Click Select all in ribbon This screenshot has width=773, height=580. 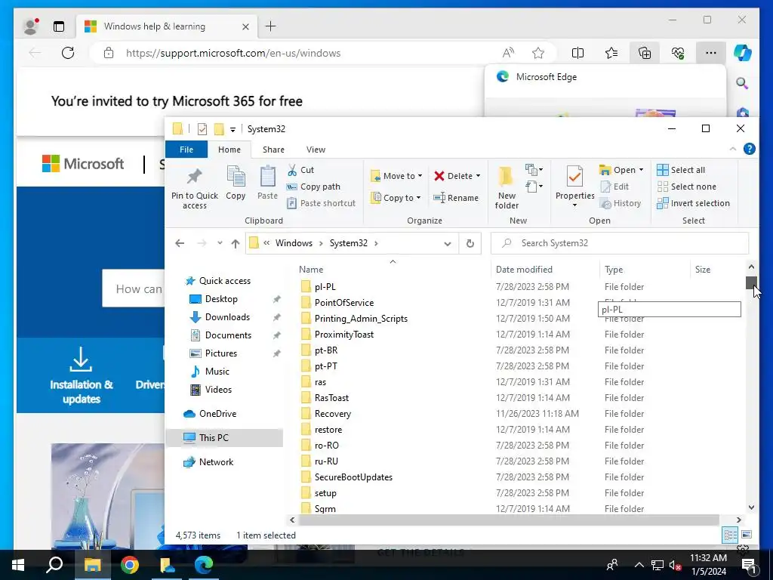(x=681, y=170)
